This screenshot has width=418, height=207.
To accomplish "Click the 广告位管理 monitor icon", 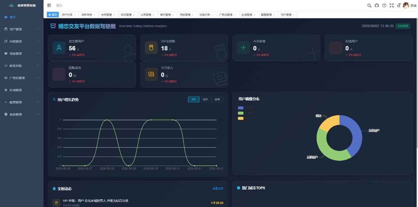I will (x=6, y=78).
